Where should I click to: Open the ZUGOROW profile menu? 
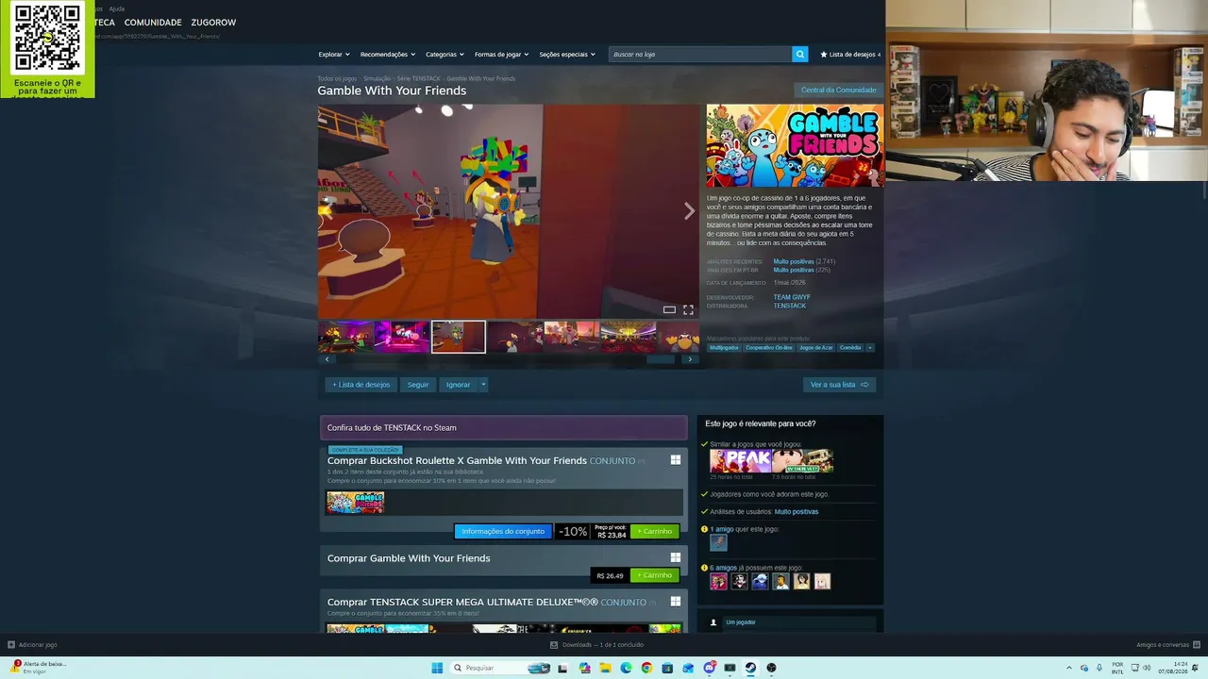(213, 23)
